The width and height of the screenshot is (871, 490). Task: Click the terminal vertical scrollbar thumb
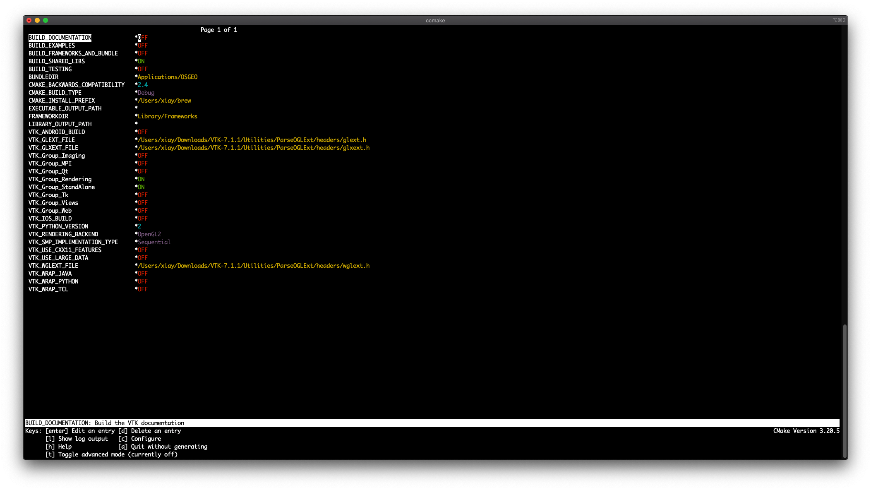pyautogui.click(x=845, y=391)
